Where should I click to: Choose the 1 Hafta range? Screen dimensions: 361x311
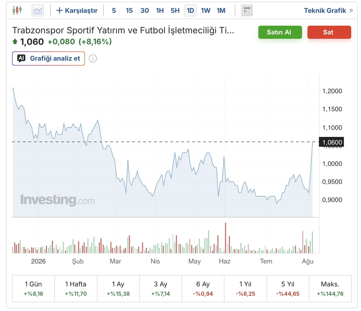click(x=76, y=289)
